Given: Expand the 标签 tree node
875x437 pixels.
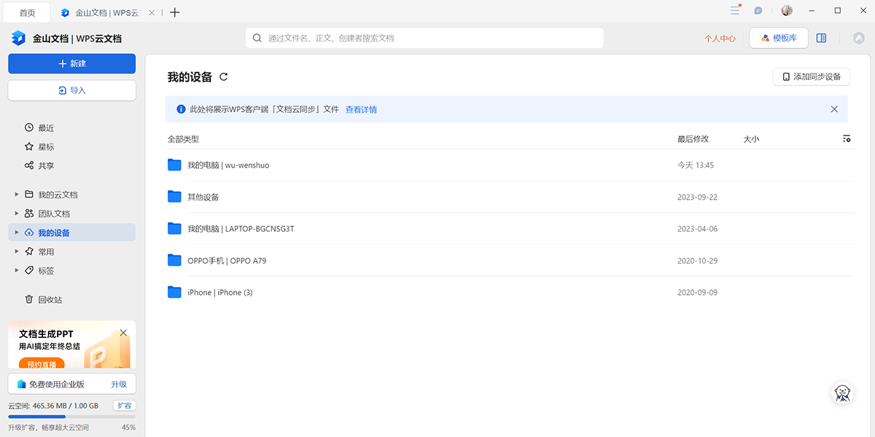Looking at the screenshot, I should (x=17, y=270).
